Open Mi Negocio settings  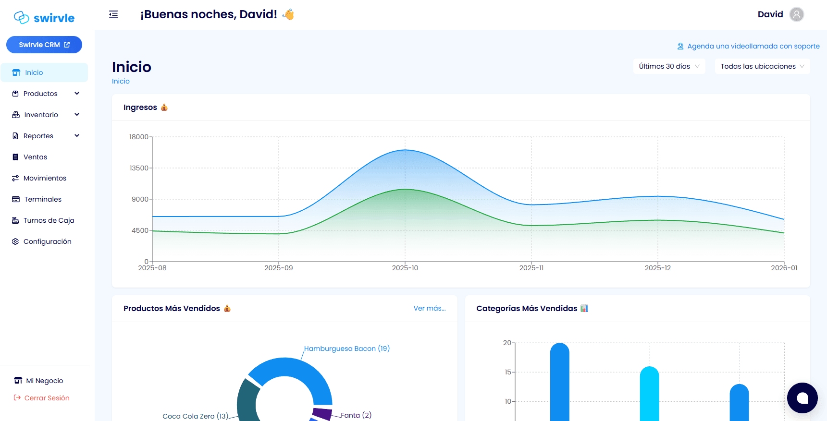pos(44,381)
